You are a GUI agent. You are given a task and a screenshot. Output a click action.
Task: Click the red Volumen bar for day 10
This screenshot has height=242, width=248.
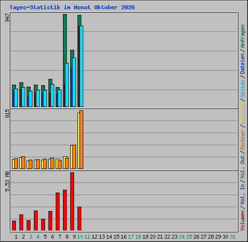[79, 218]
